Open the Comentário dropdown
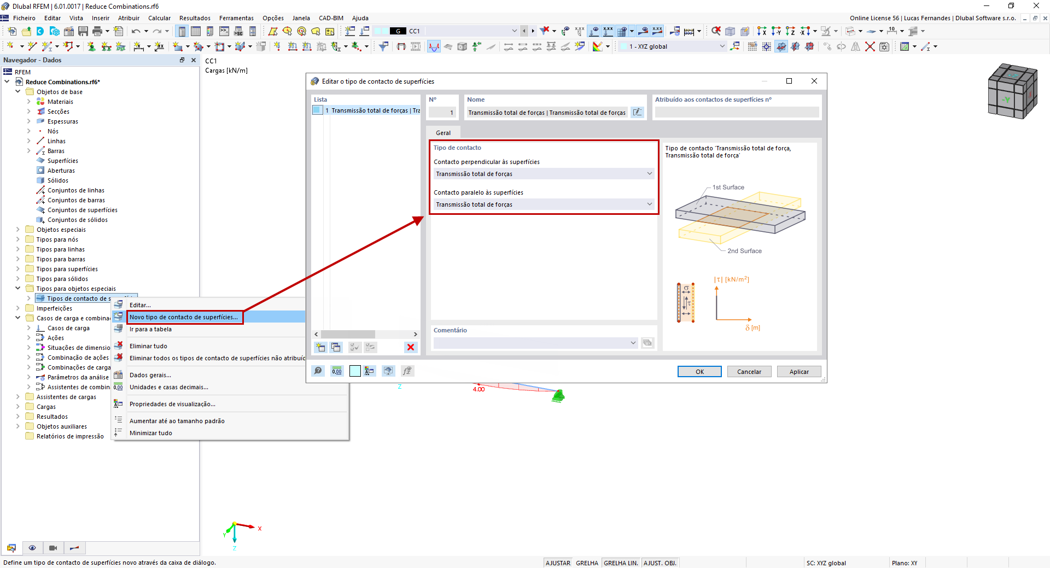 [535, 343]
